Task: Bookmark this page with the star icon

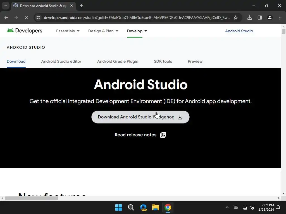Action: (x=236, y=18)
